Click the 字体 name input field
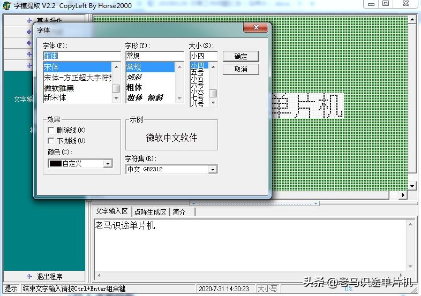Image resolution: width=421 pixels, height=296 pixels. [81, 56]
